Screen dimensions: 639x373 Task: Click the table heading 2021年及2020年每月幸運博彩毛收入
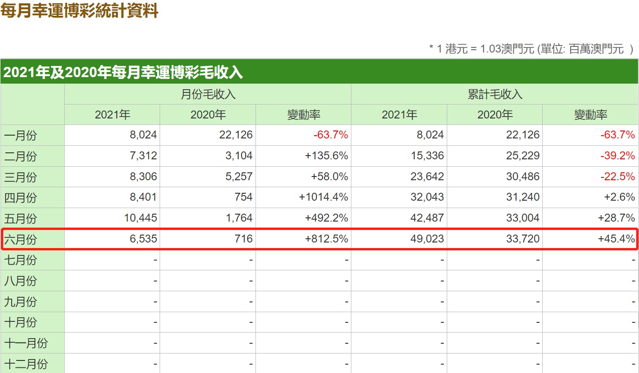pyautogui.click(x=123, y=72)
